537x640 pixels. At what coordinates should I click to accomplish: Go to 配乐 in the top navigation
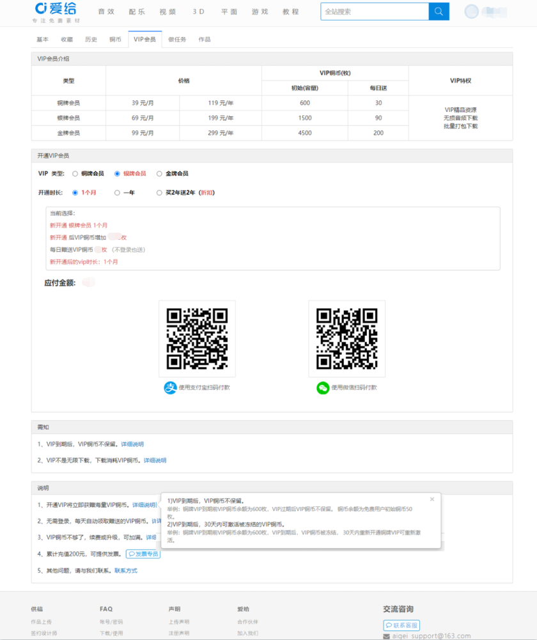(x=137, y=12)
